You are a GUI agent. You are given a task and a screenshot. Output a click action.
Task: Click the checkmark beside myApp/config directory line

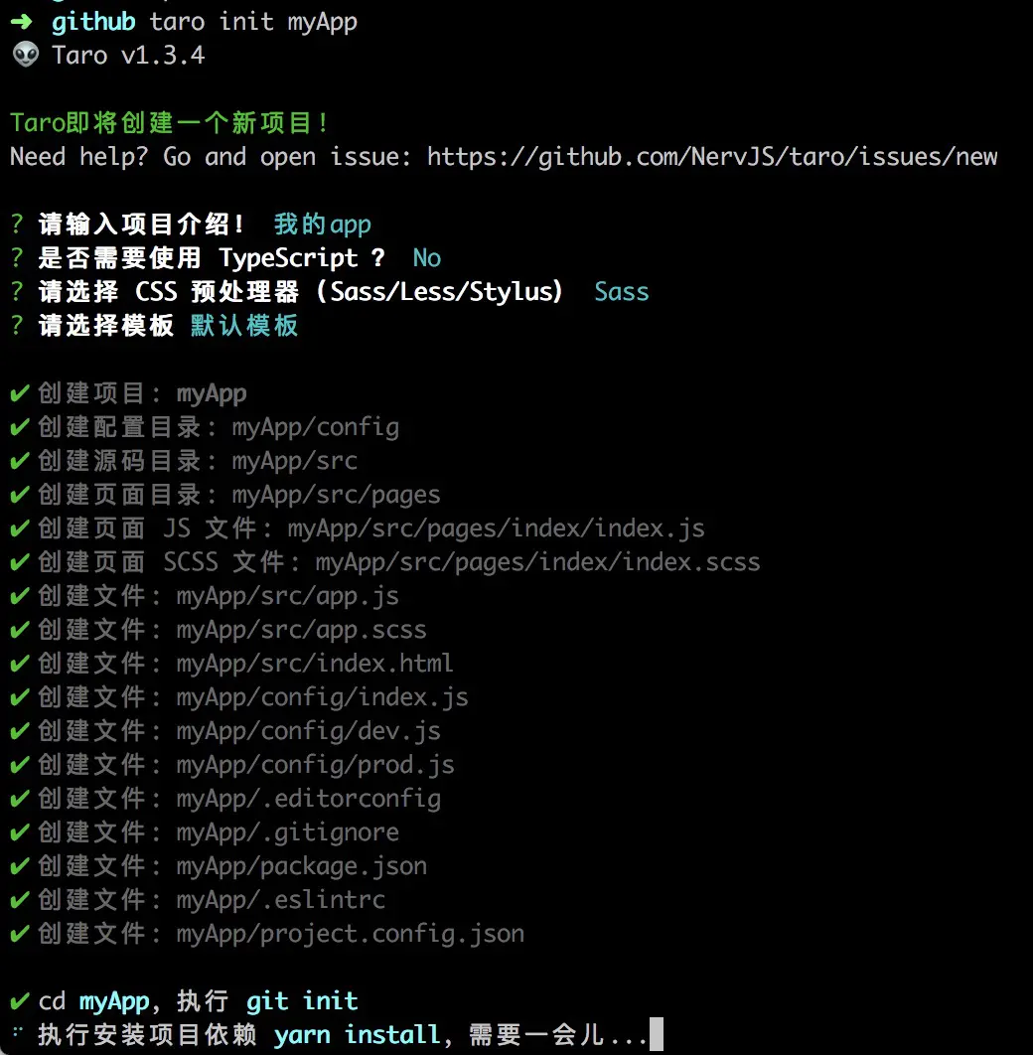(x=20, y=426)
